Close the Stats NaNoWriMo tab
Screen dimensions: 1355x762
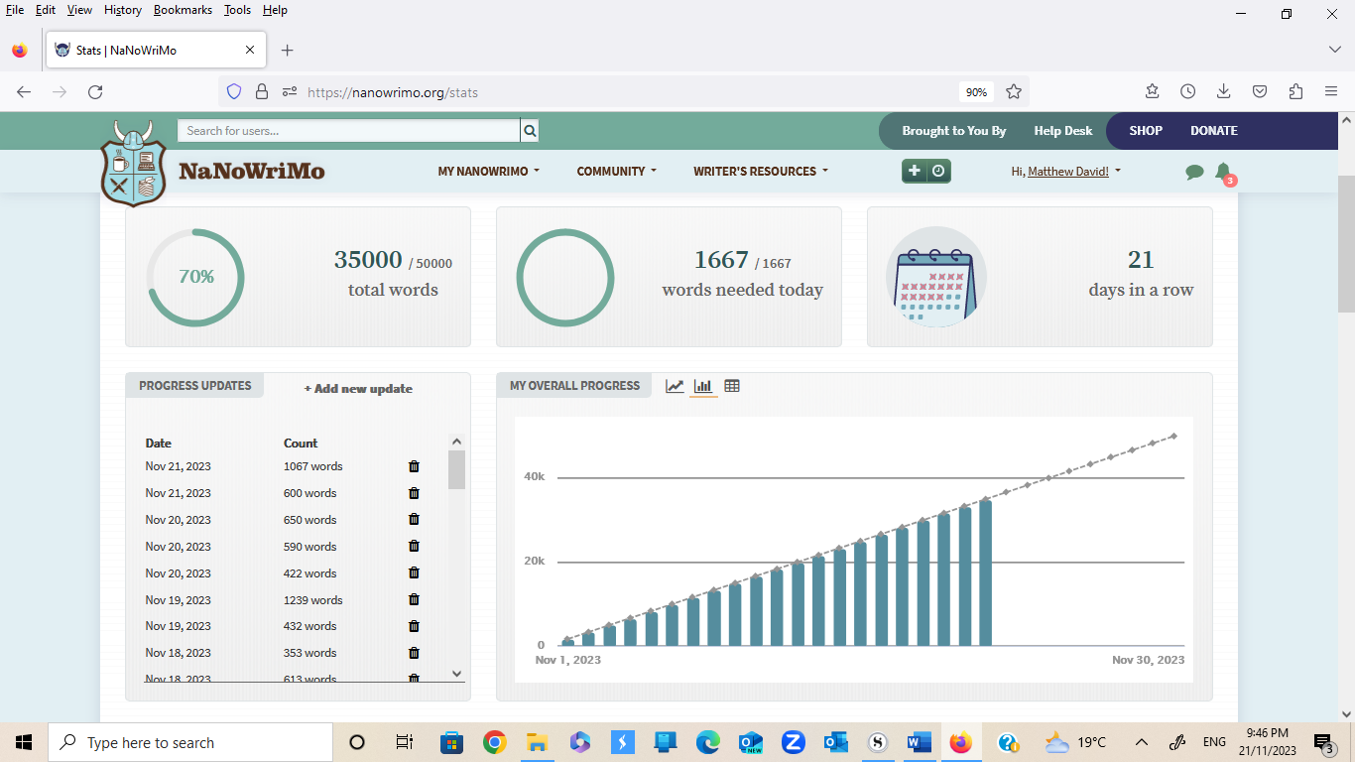(250, 50)
